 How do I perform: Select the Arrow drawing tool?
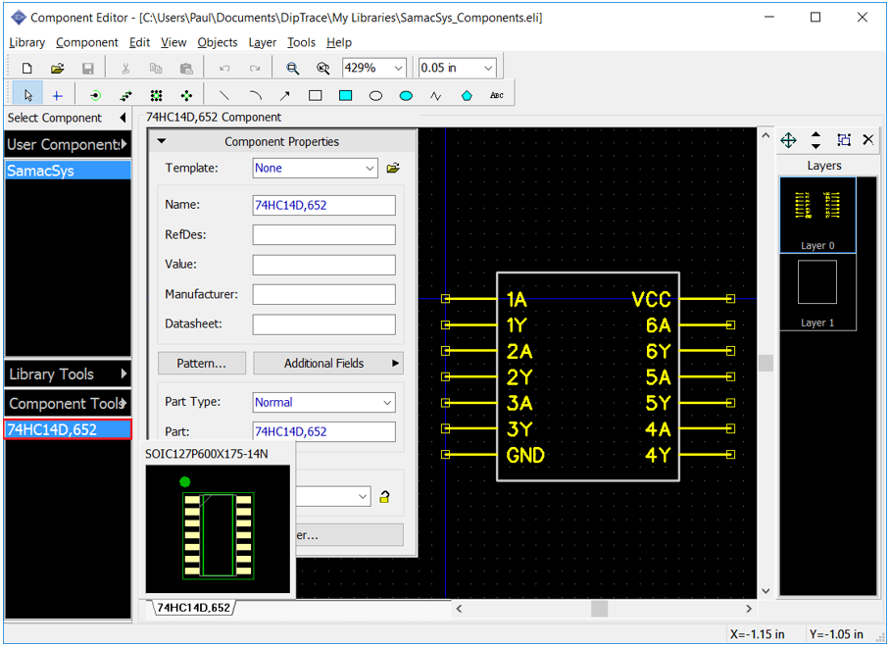(285, 95)
